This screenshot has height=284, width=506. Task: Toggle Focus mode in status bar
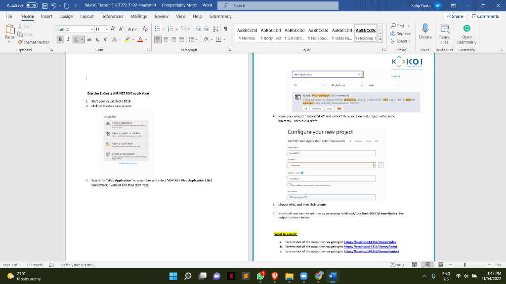click(397, 265)
